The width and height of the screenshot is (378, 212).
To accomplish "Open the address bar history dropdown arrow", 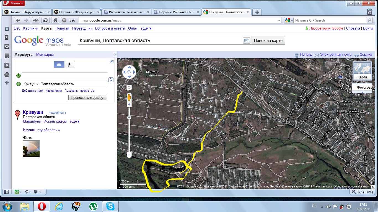I will click(x=279, y=20).
